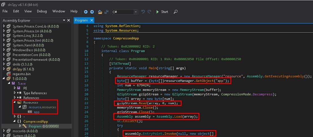Navigate forward with the blue forward arrow
The width and height of the screenshot is (313, 137).
tap(92, 12)
